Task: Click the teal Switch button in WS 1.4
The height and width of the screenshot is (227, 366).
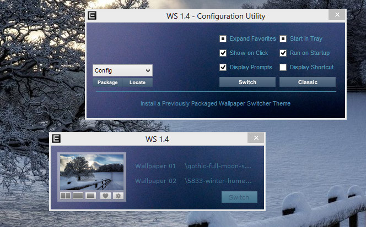Action: click(239, 197)
